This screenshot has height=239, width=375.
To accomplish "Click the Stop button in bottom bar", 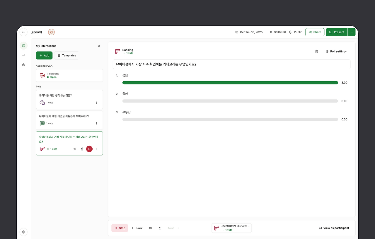I will tap(120, 228).
